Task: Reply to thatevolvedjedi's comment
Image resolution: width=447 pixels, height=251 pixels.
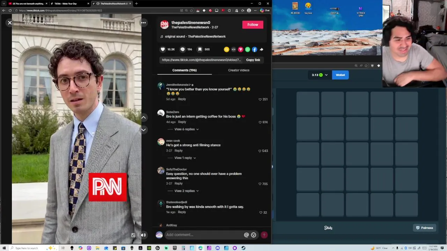Action: pyautogui.click(x=182, y=212)
